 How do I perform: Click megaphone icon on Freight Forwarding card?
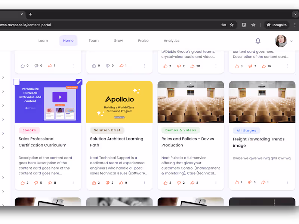250,182
